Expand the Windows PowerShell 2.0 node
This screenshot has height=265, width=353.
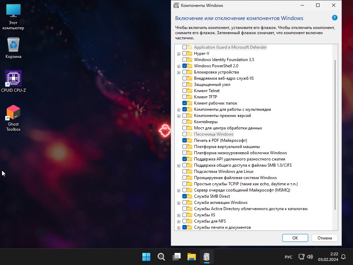coord(179,66)
